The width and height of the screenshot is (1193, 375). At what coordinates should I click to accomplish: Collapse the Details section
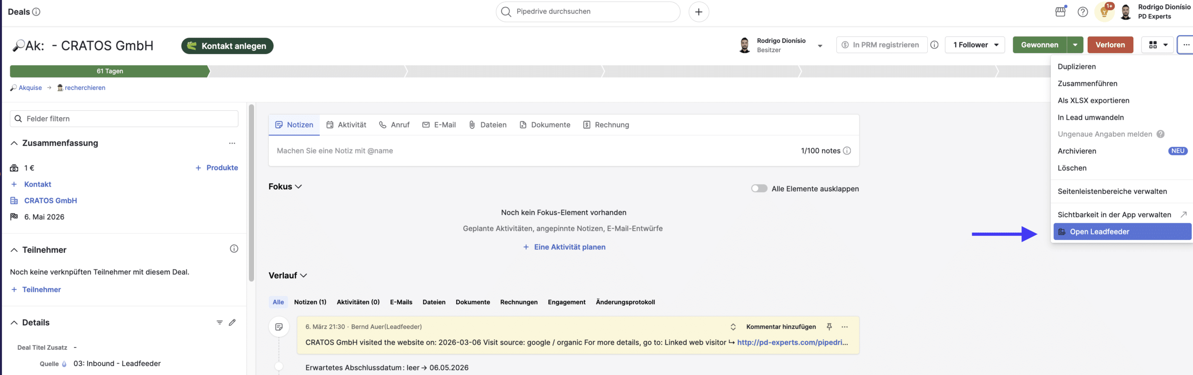pyautogui.click(x=14, y=322)
